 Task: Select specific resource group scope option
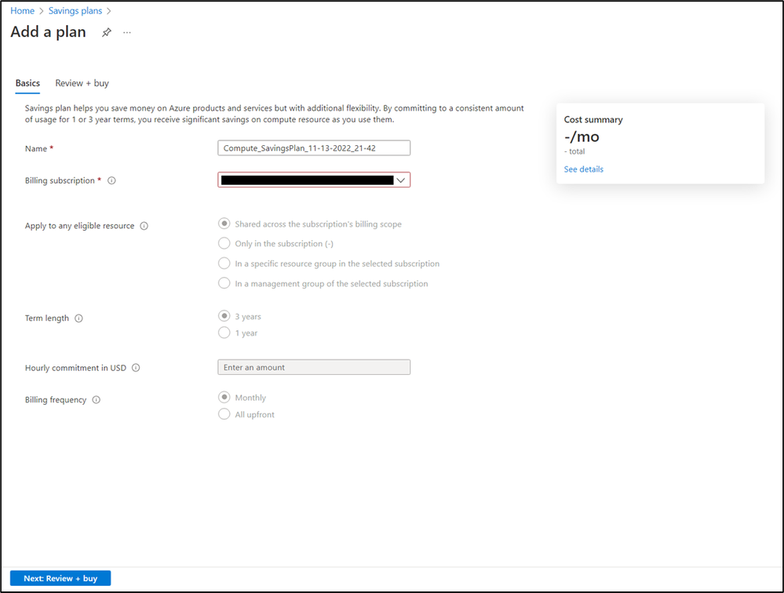[x=224, y=264]
